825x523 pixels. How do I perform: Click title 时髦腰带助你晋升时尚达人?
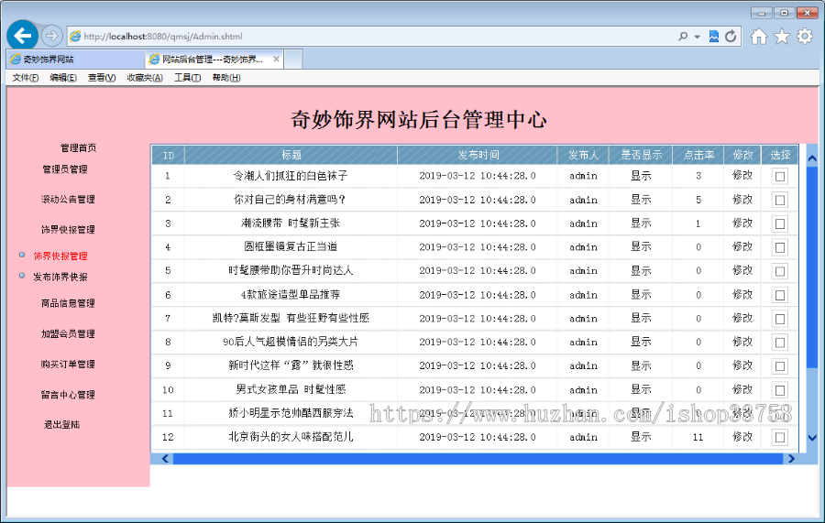coord(291,271)
